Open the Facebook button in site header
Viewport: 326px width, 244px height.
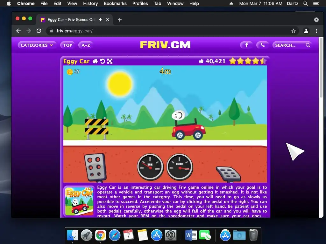tap(246, 45)
